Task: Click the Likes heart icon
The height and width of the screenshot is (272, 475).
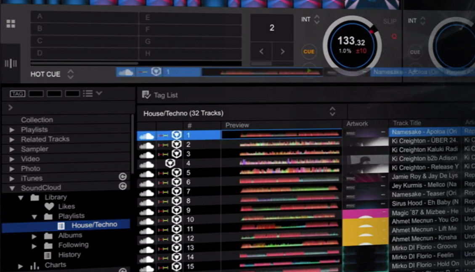Action: [49, 207]
